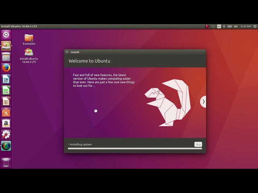Click the red record indicator in top panel

pyautogui.click(x=207, y=27)
